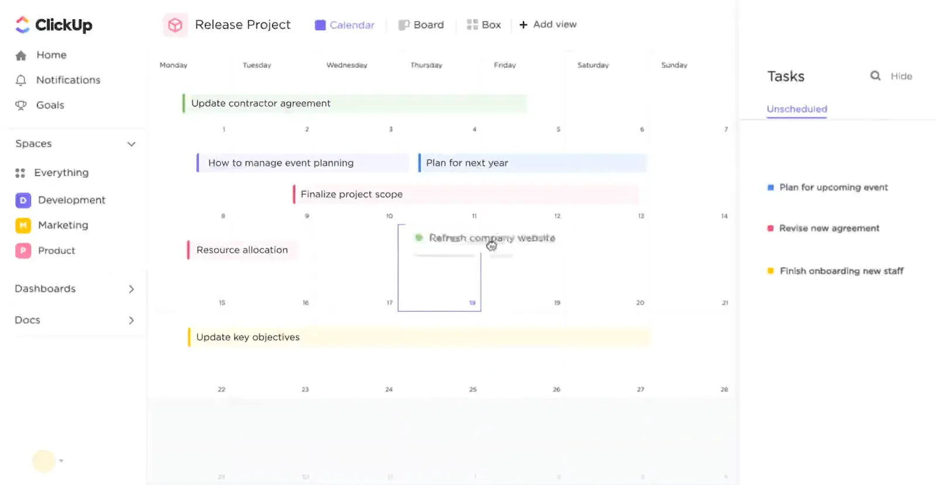Switch to the Calendar tab
The image size is (936, 485).
click(345, 25)
